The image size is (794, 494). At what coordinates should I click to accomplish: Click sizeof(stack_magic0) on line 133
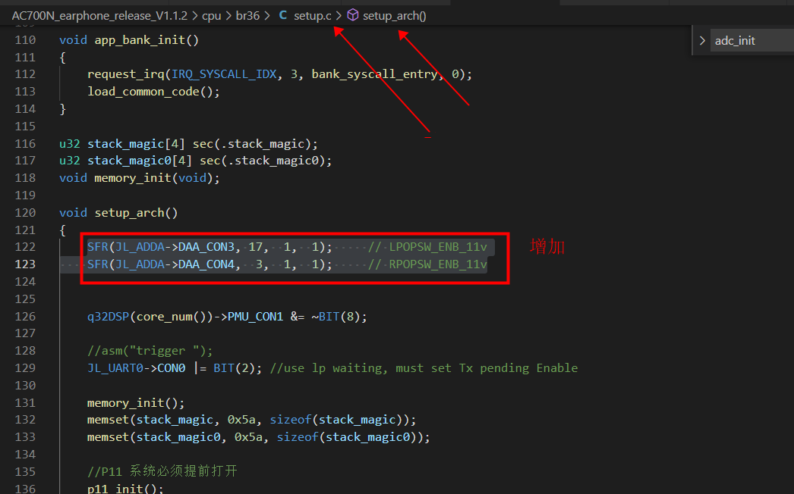point(350,437)
